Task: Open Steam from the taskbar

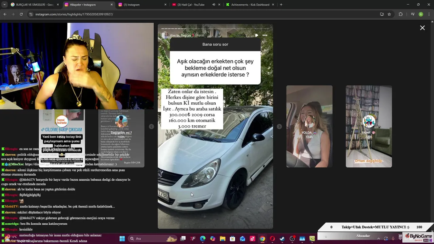Action: 282,239
